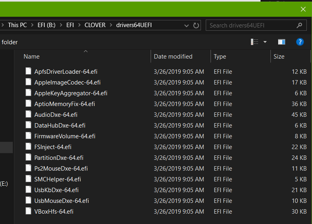Select file name AppleImageCodec-64.efi
Viewport: 312px width, 224px height.
coord(68,83)
